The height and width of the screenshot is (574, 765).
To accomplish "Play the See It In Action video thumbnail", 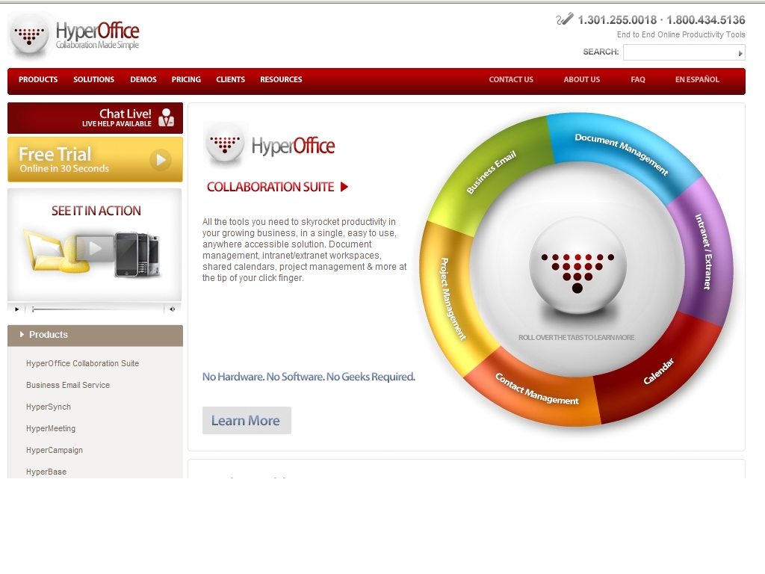I will click(95, 250).
